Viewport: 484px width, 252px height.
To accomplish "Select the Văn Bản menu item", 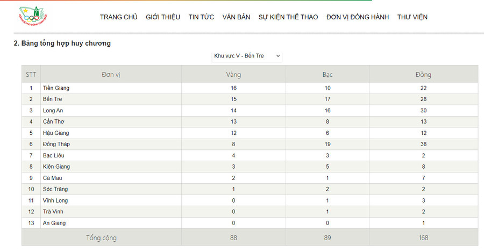I will coord(236,17).
